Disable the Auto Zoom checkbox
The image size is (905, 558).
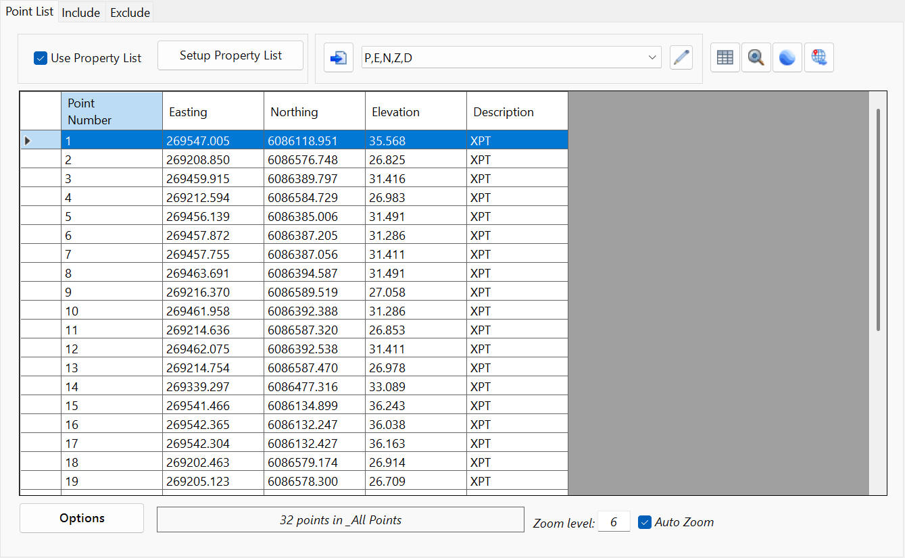(645, 522)
